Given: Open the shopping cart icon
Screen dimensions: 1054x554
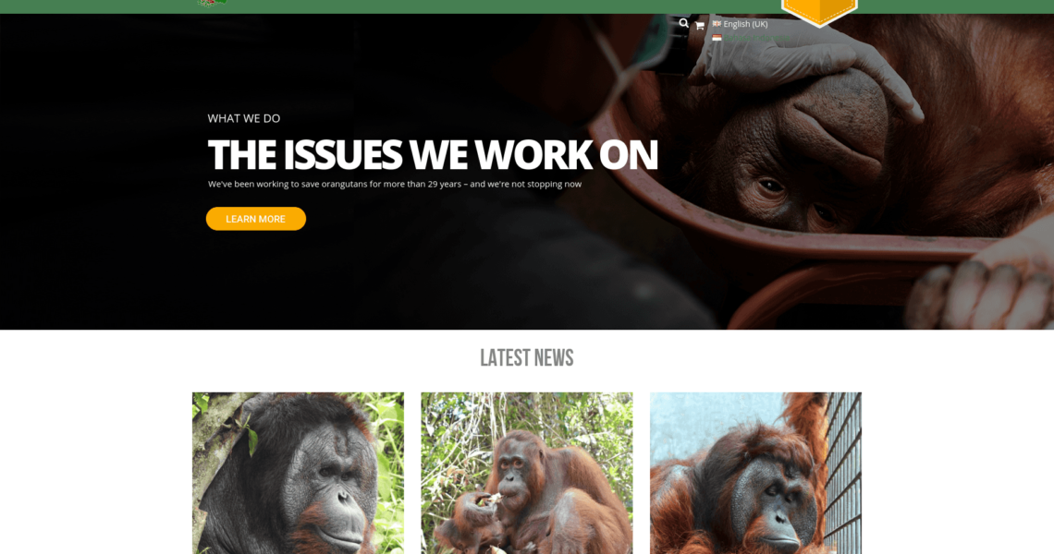Looking at the screenshot, I should tap(700, 26).
